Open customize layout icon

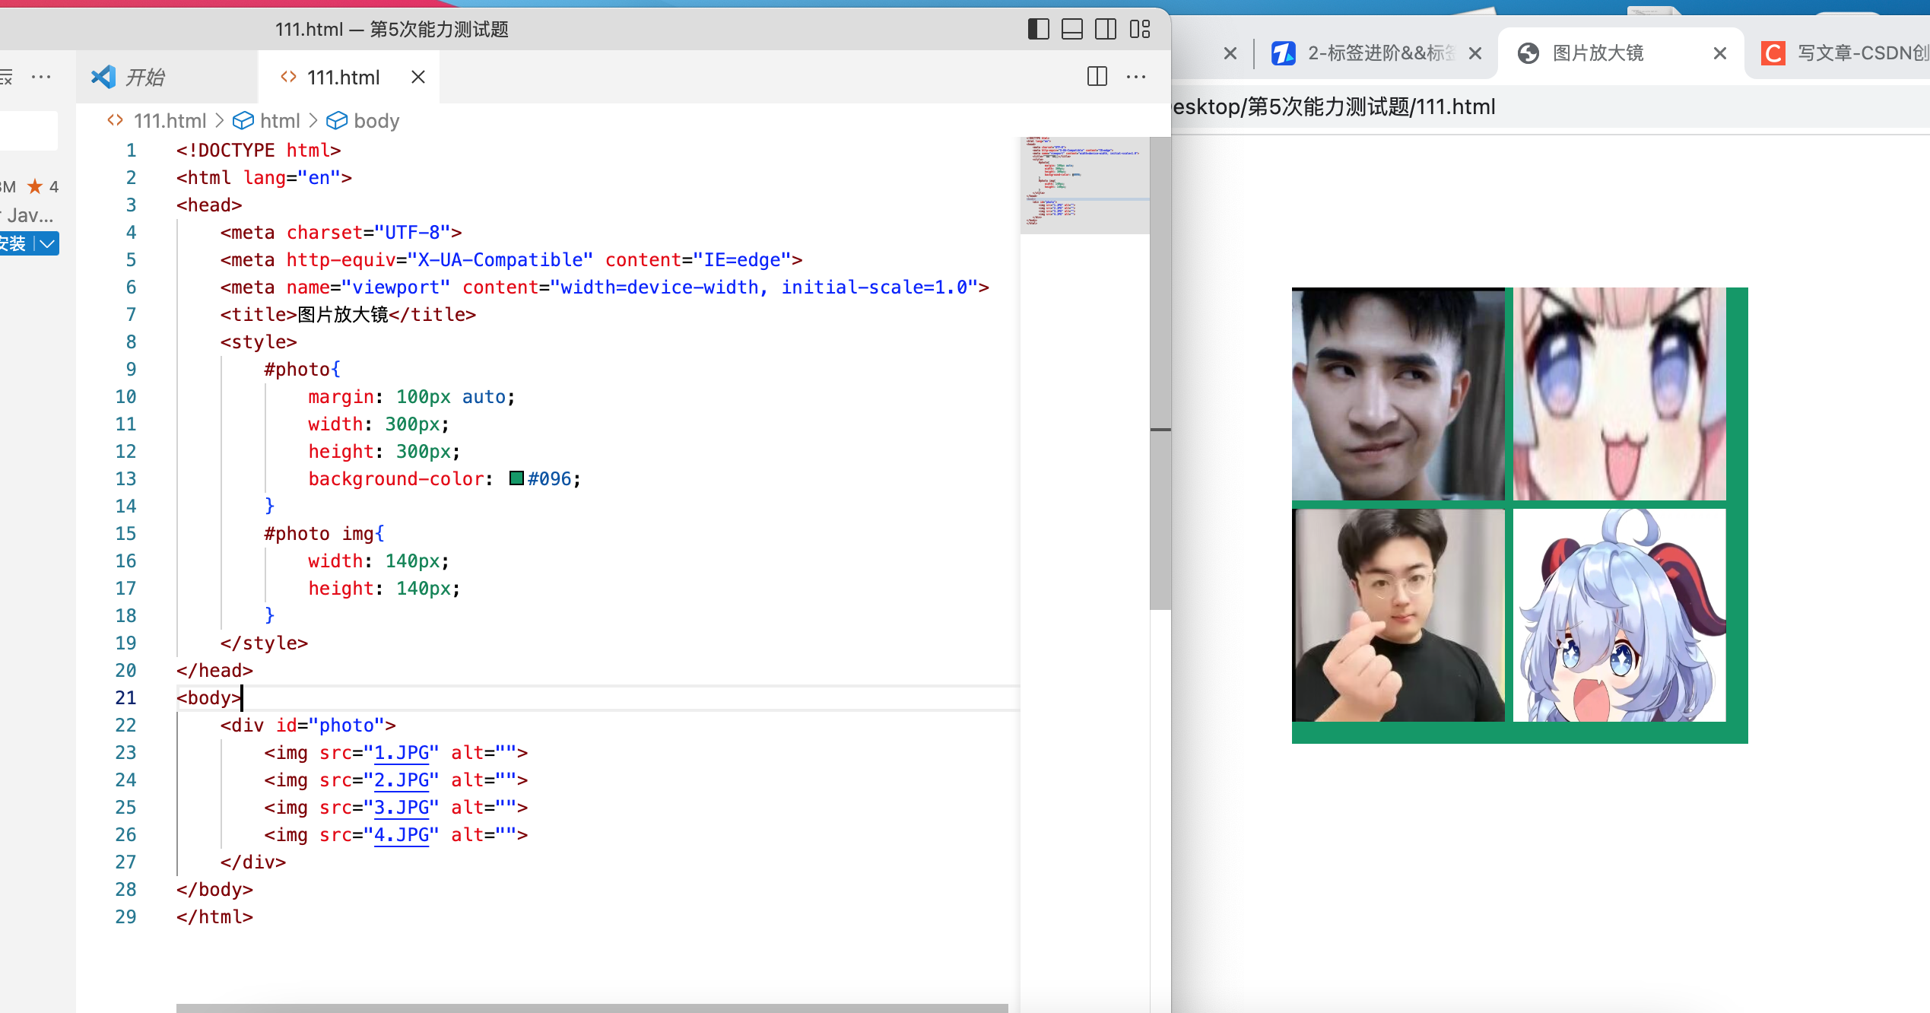(x=1140, y=30)
